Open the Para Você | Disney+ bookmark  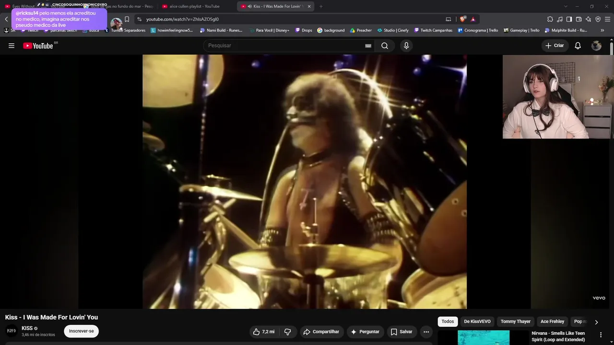pos(269,30)
